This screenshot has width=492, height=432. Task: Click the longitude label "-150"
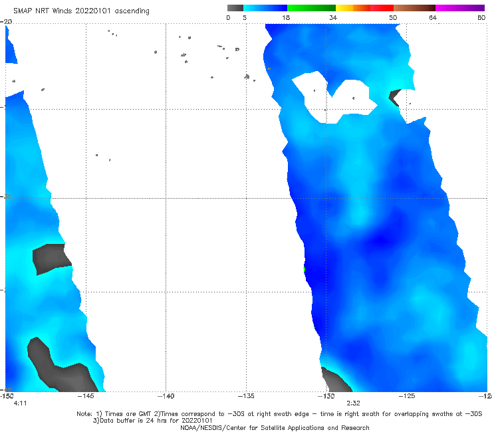coord(7,396)
